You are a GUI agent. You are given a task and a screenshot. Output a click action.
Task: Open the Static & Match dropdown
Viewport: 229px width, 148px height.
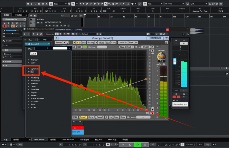127,47
